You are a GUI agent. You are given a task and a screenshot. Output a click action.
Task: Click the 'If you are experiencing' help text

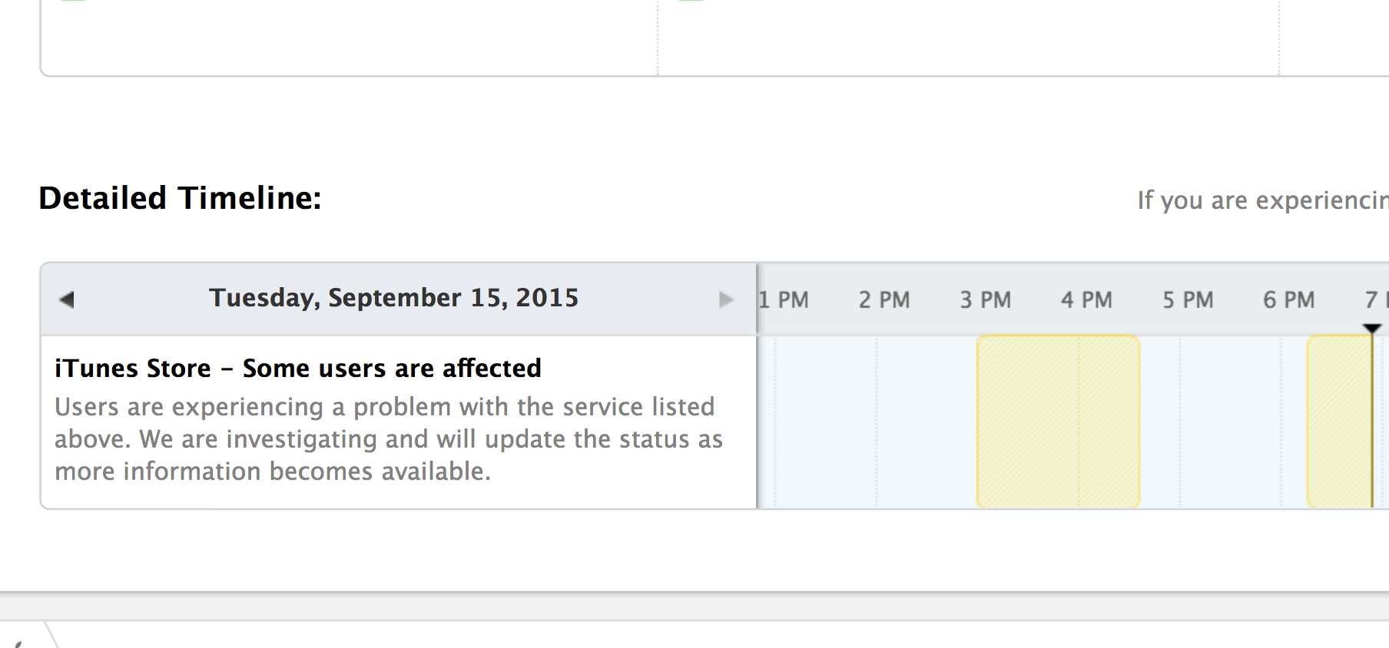pyautogui.click(x=1262, y=200)
